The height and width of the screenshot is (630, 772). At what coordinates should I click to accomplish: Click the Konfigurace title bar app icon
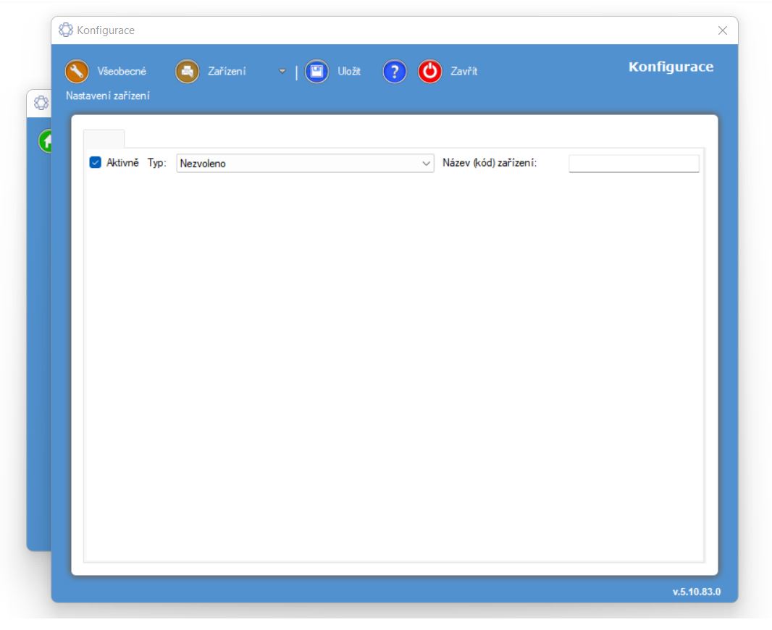(66, 30)
